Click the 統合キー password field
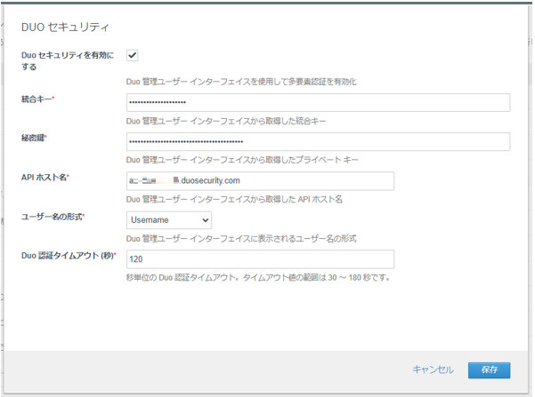Viewport: 535px width, 397px height. click(x=318, y=102)
